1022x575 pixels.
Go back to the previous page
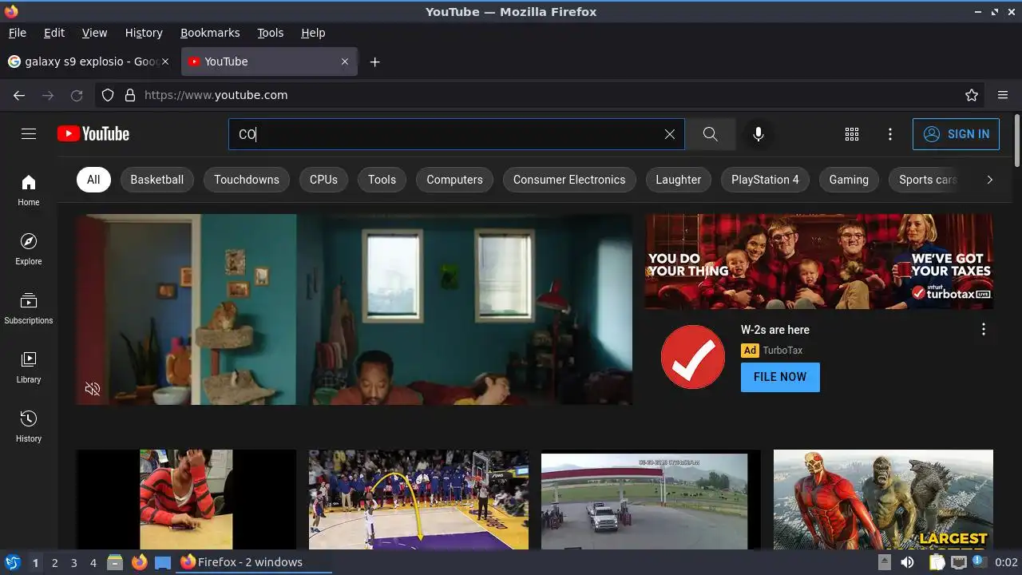click(19, 95)
